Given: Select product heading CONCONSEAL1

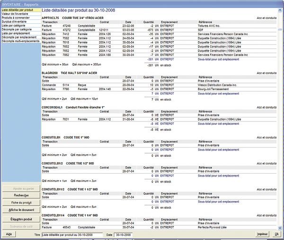Looking at the screenshot, I should coord(73,108).
